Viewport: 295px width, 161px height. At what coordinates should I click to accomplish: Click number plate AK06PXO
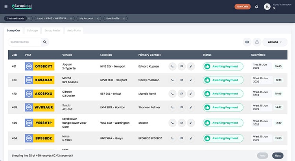[x=40, y=93]
